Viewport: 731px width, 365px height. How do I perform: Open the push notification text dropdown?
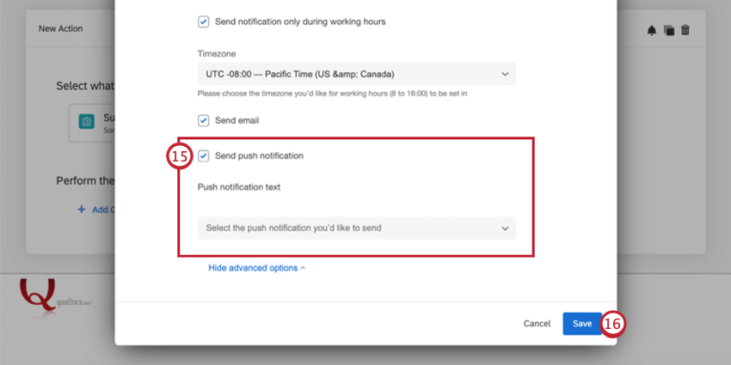pos(357,228)
